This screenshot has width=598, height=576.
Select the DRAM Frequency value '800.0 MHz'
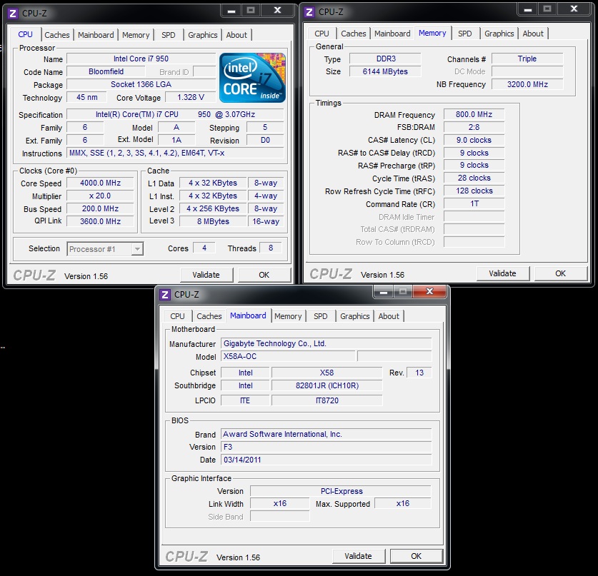click(474, 114)
